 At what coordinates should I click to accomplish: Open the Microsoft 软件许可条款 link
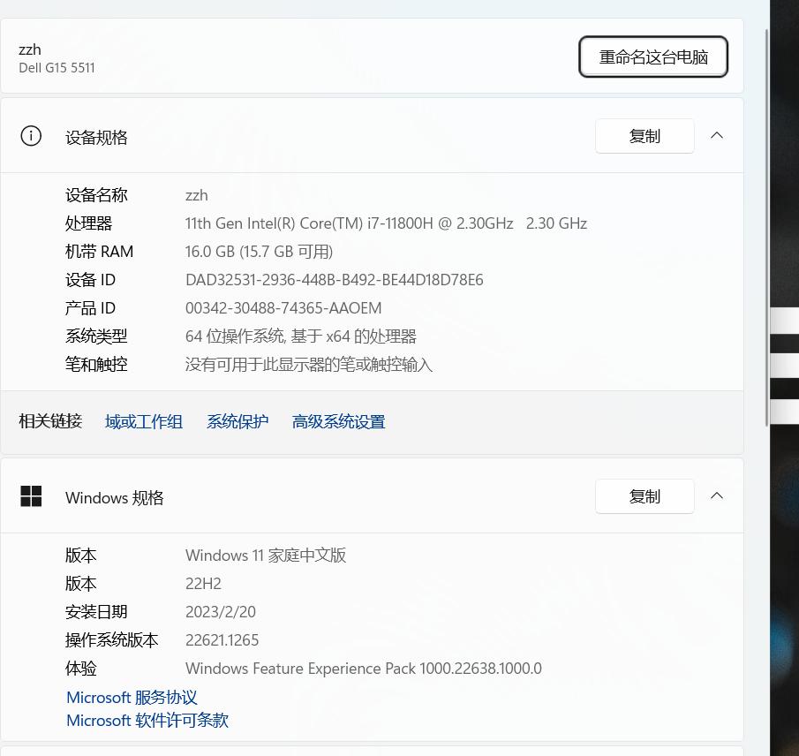pos(147,721)
